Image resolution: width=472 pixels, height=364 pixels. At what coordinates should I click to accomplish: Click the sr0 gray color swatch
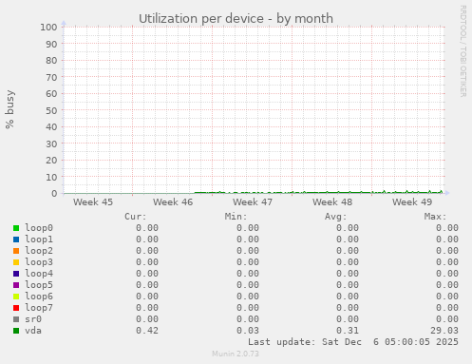(x=16, y=319)
